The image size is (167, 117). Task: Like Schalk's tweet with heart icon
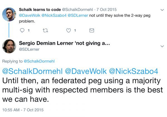[68, 30]
